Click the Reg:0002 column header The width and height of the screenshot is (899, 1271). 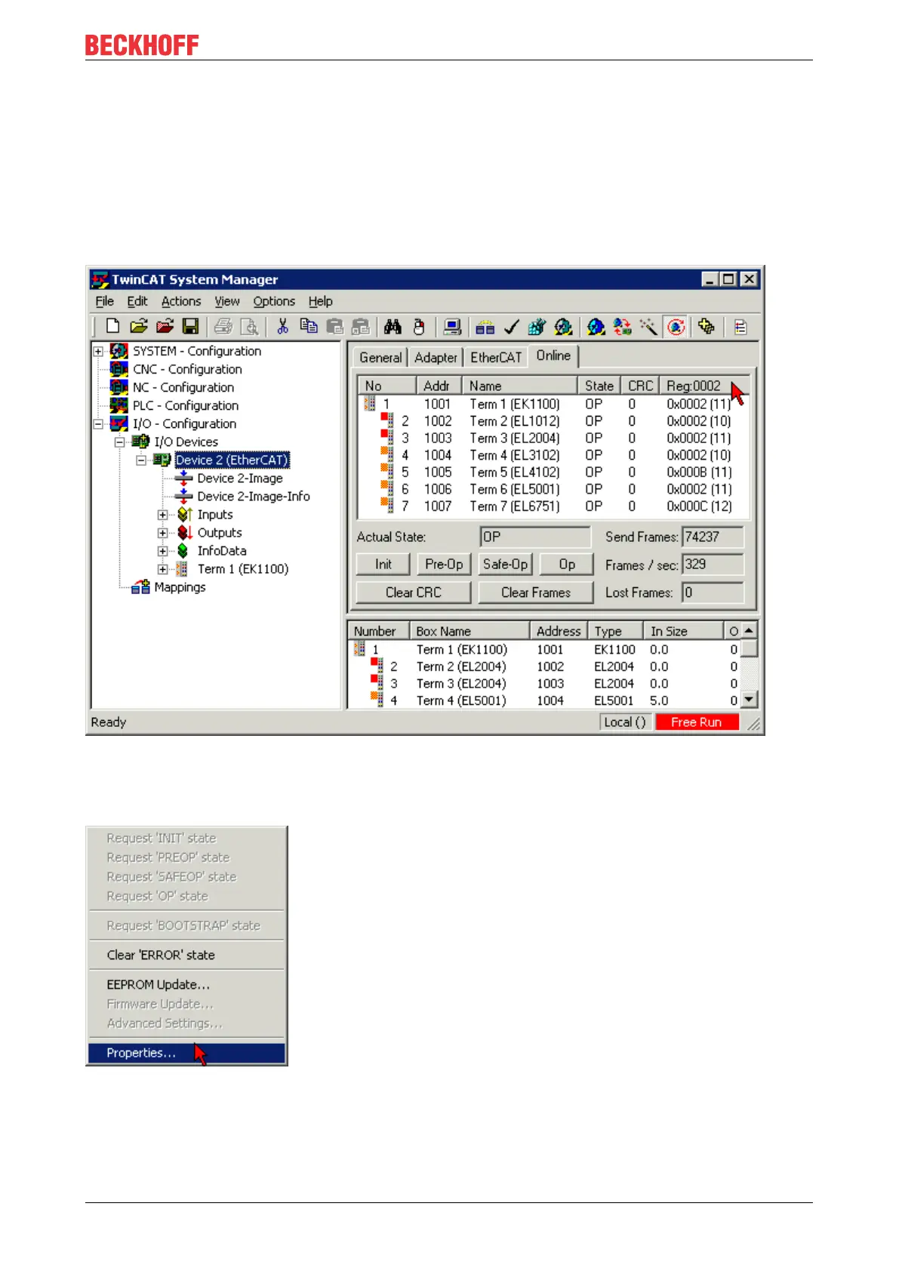704,386
